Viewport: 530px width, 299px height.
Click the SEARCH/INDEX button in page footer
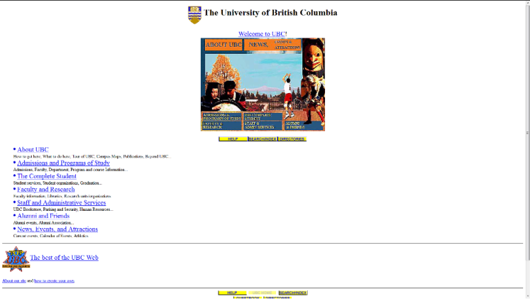click(x=293, y=293)
